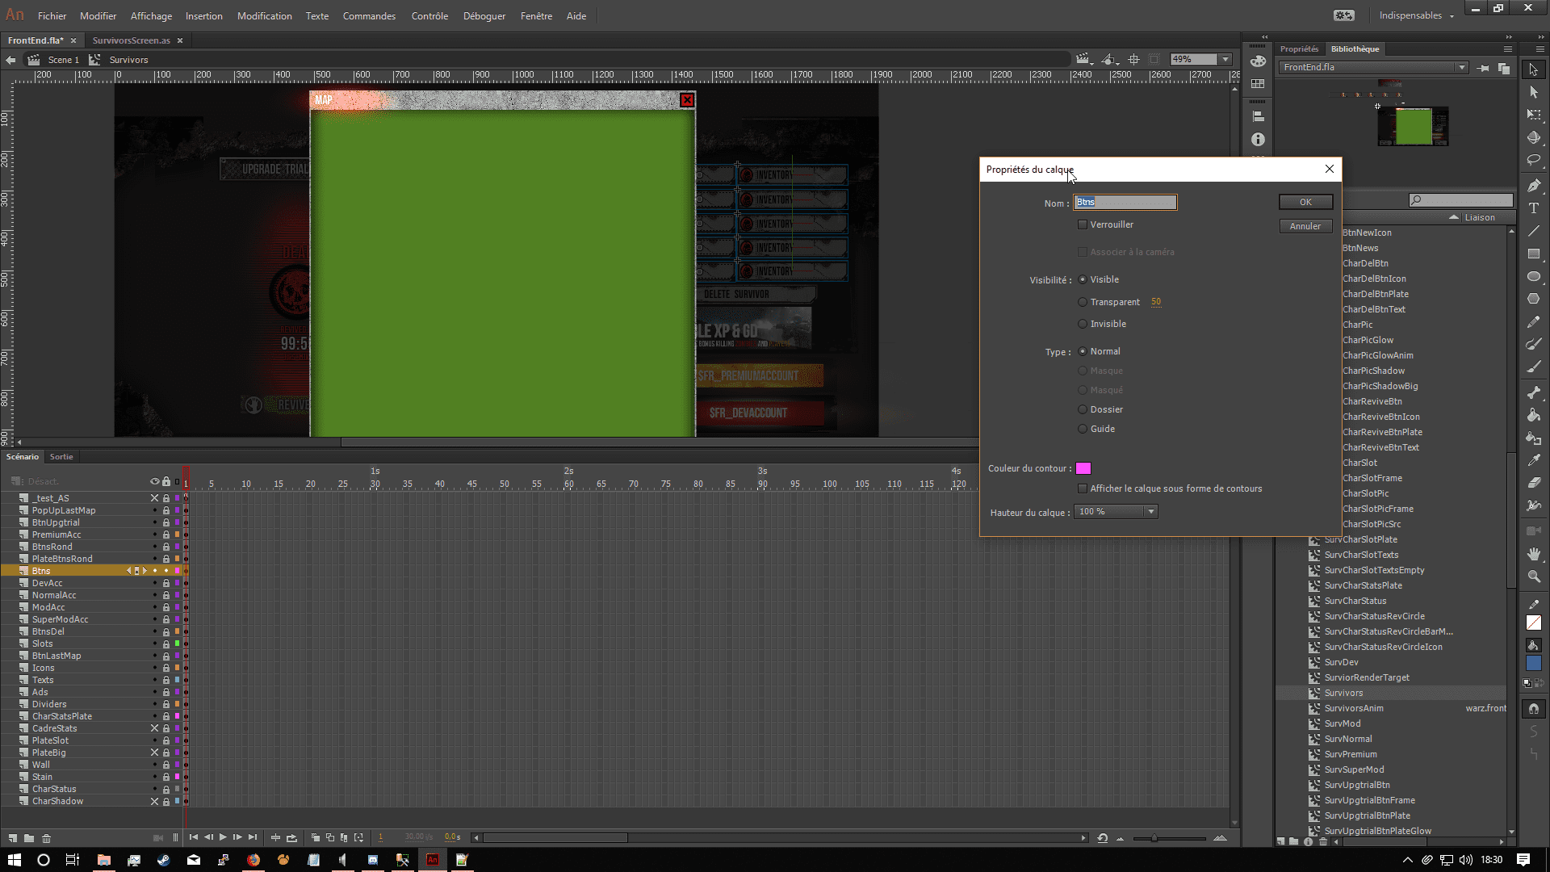This screenshot has height=872, width=1550.
Task: Set layer type to Normal
Action: [x=1083, y=351]
